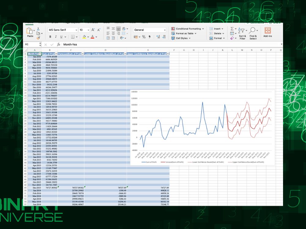Click the Wrap Text icon

[x=124, y=29]
